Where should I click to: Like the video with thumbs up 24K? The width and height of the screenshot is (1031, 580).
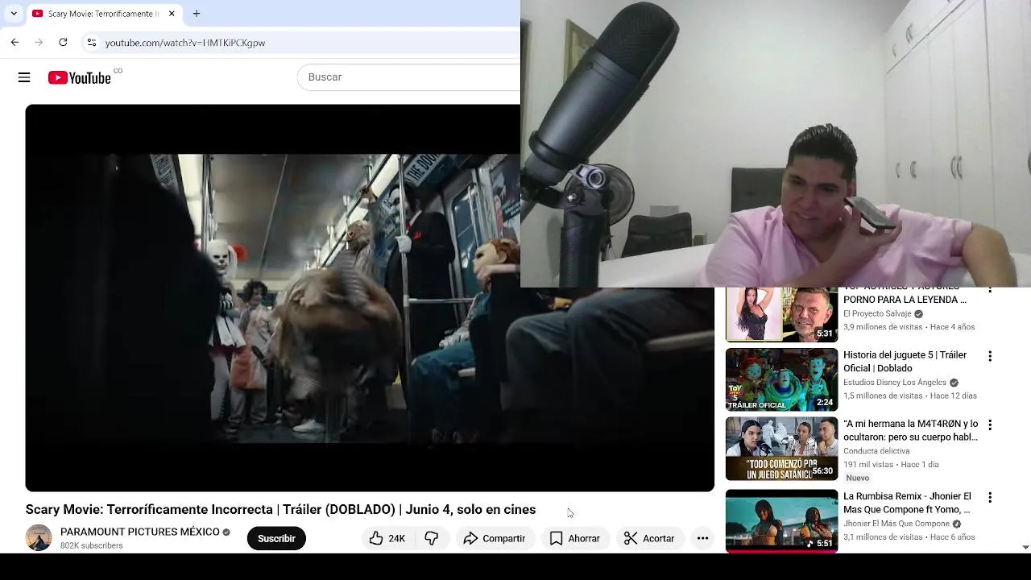pyautogui.click(x=387, y=538)
